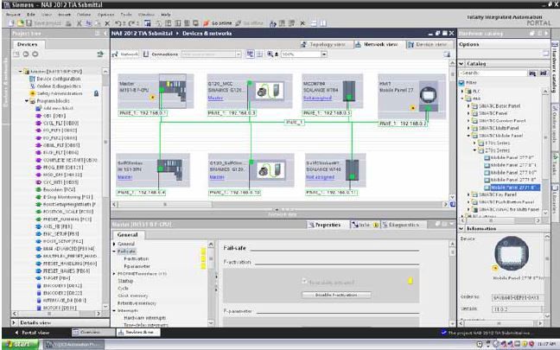Toggle the F-capability activated checkbox
This screenshot has height=350, width=560.
click(304, 282)
